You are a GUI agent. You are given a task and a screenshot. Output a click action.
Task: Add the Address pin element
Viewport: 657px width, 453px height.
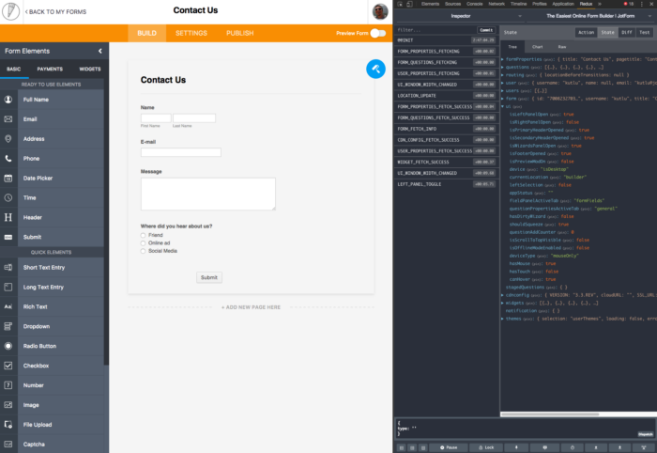click(x=52, y=139)
